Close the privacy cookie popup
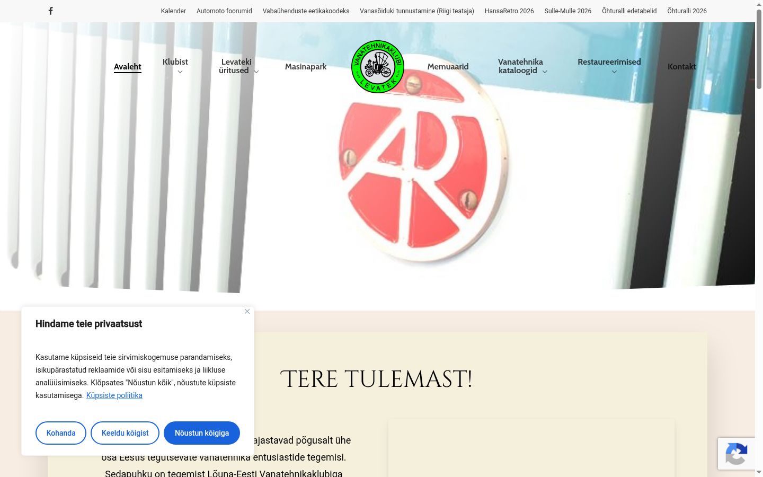 247,311
